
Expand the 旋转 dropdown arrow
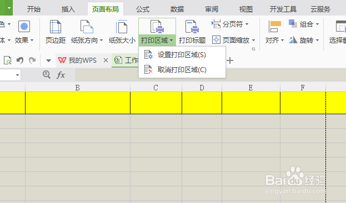317,40
